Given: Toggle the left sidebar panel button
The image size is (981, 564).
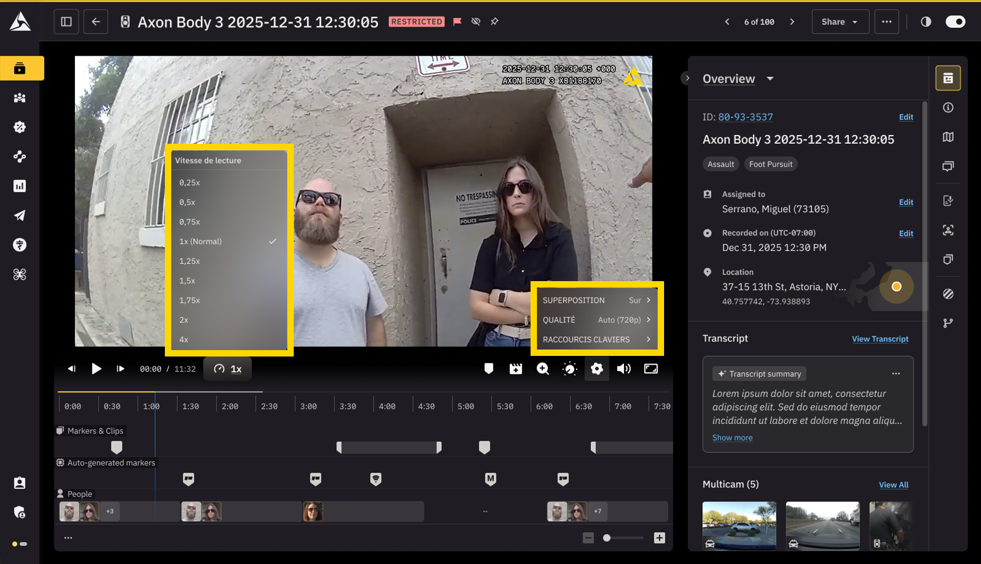Looking at the screenshot, I should (66, 21).
